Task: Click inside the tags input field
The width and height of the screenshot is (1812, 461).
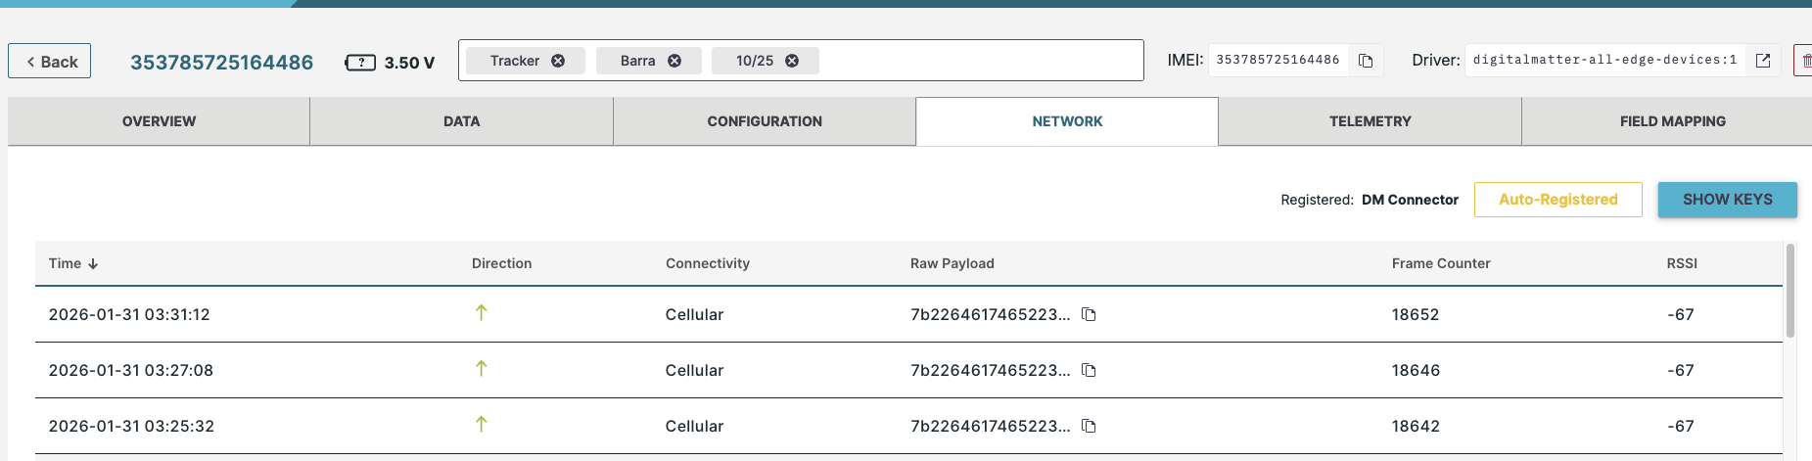Action: click(x=979, y=61)
